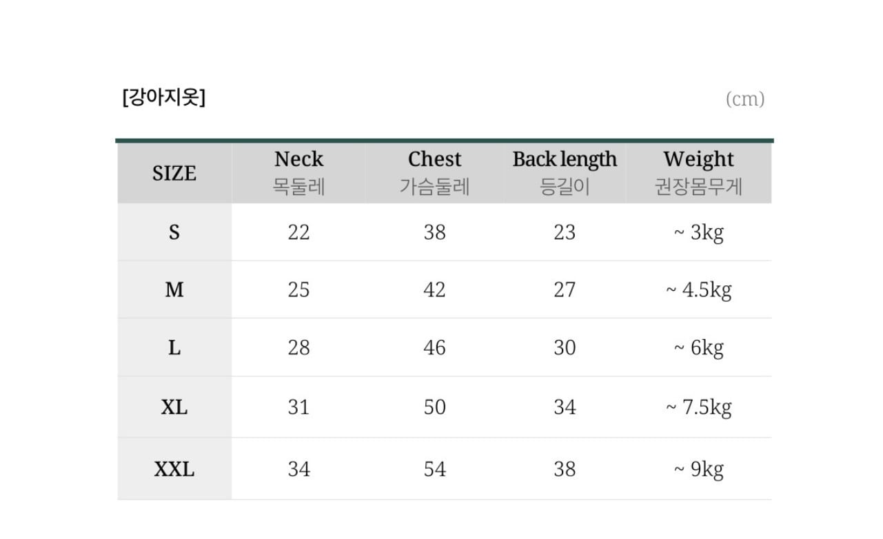The height and width of the screenshot is (539, 883).
Task: Click the (cm) unit label
Action: [745, 99]
